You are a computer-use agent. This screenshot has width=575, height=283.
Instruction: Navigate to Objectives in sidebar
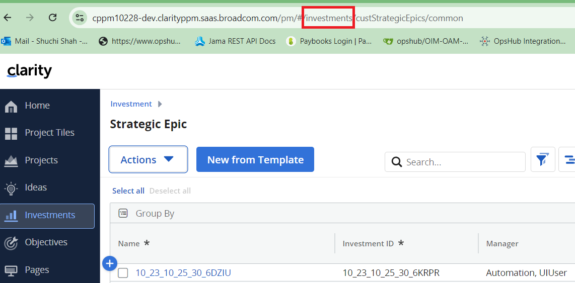click(46, 242)
